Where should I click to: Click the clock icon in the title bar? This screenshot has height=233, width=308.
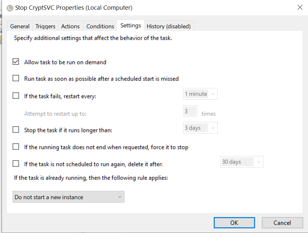click(10, 8)
